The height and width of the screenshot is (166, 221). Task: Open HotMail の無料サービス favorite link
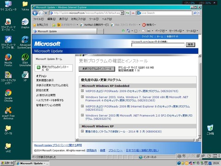tap(95, 25)
